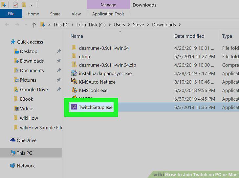Click the KMSTools.exe file icon

pyautogui.click(x=74, y=90)
